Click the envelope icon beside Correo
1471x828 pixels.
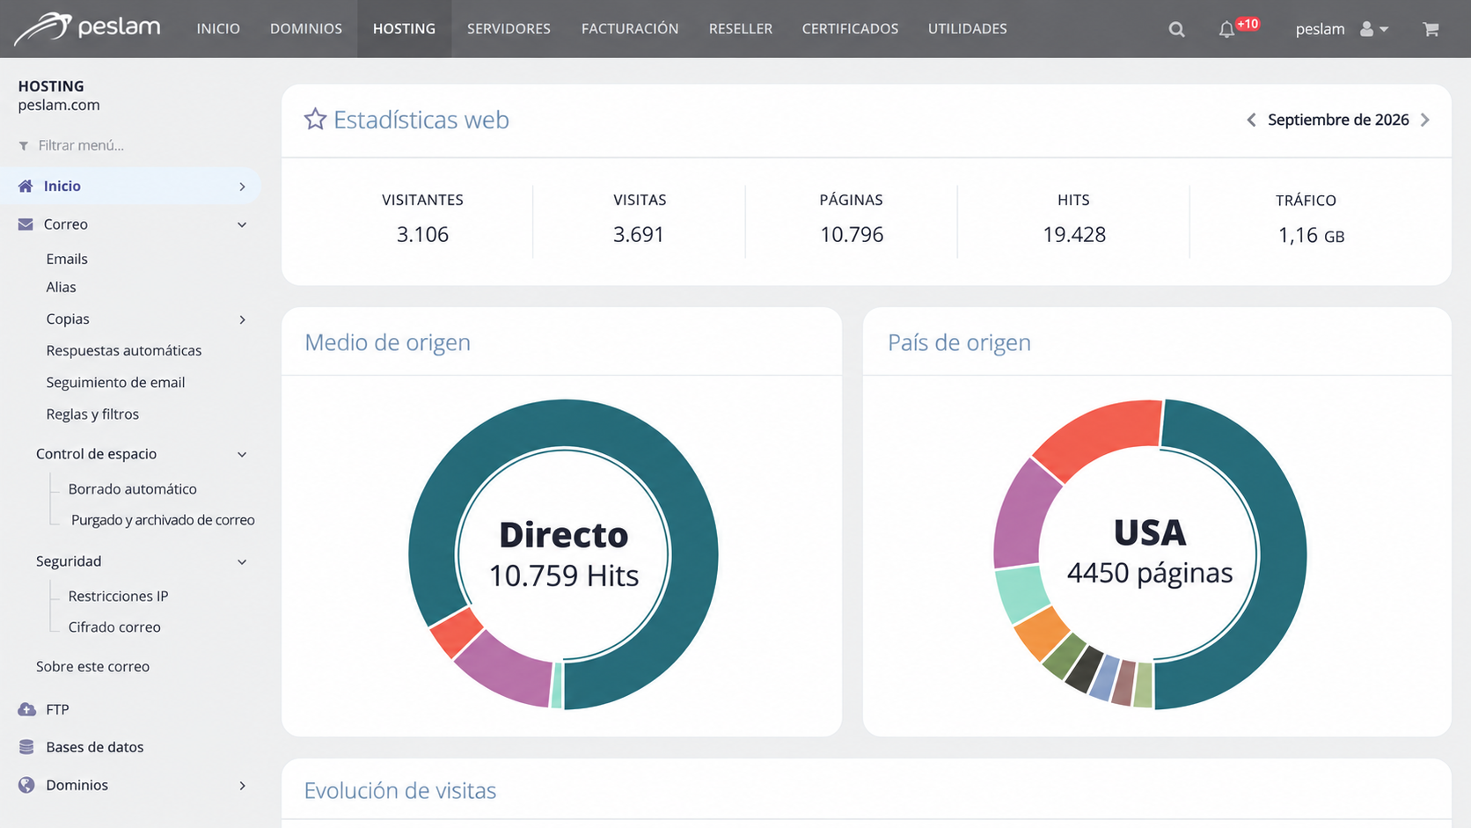point(26,224)
